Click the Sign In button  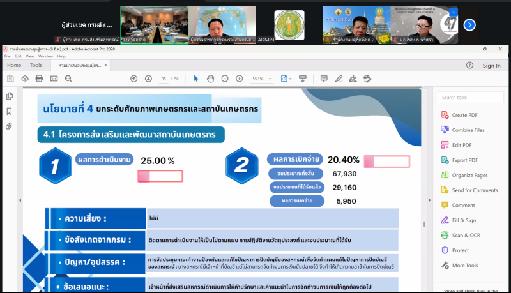click(x=491, y=66)
